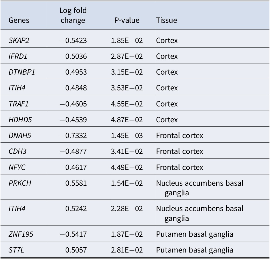Click the 2.28E-02 P-value cell
The width and height of the screenshot is (270, 259).
pyautogui.click(x=127, y=209)
